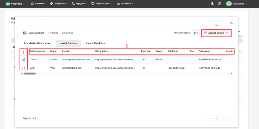Viewport: 259px width, 129px height.
Task: Click the Telefones column header
Action: [173, 51]
